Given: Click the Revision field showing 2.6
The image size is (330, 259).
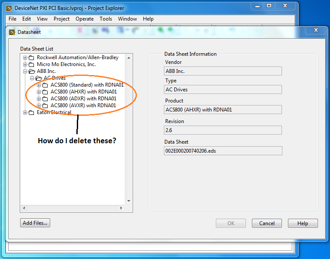Looking at the screenshot, I should (x=223, y=130).
